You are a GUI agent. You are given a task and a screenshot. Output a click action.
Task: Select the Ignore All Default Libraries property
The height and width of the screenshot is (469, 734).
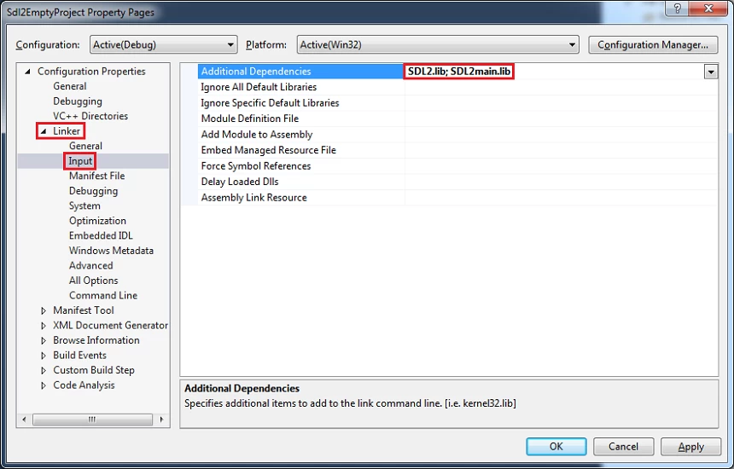point(259,87)
